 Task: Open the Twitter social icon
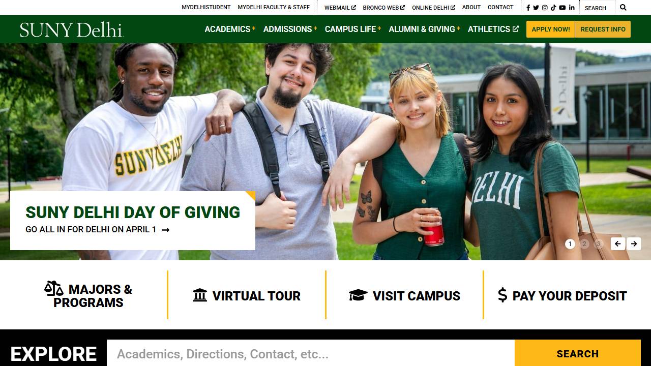[x=536, y=8]
